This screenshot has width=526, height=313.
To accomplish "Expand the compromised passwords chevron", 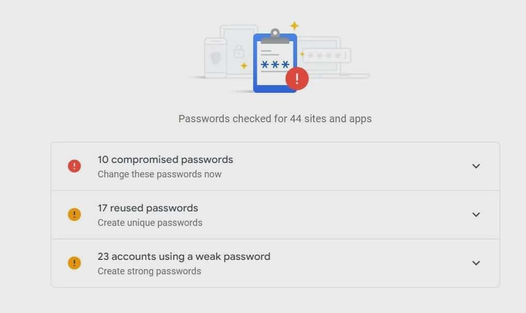I will click(x=476, y=166).
